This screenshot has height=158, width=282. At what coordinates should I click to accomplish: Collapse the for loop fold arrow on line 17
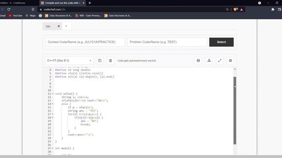pos(53,114)
